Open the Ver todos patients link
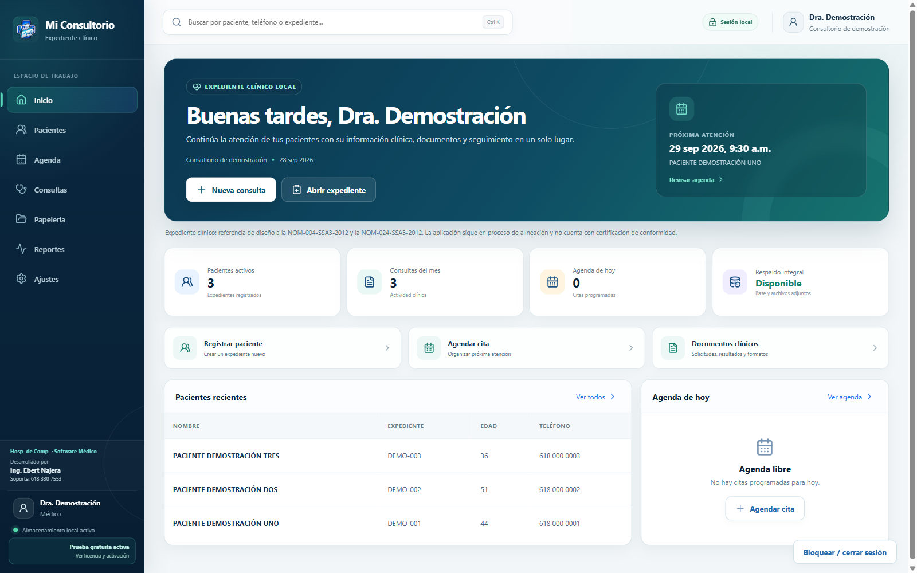 click(595, 397)
